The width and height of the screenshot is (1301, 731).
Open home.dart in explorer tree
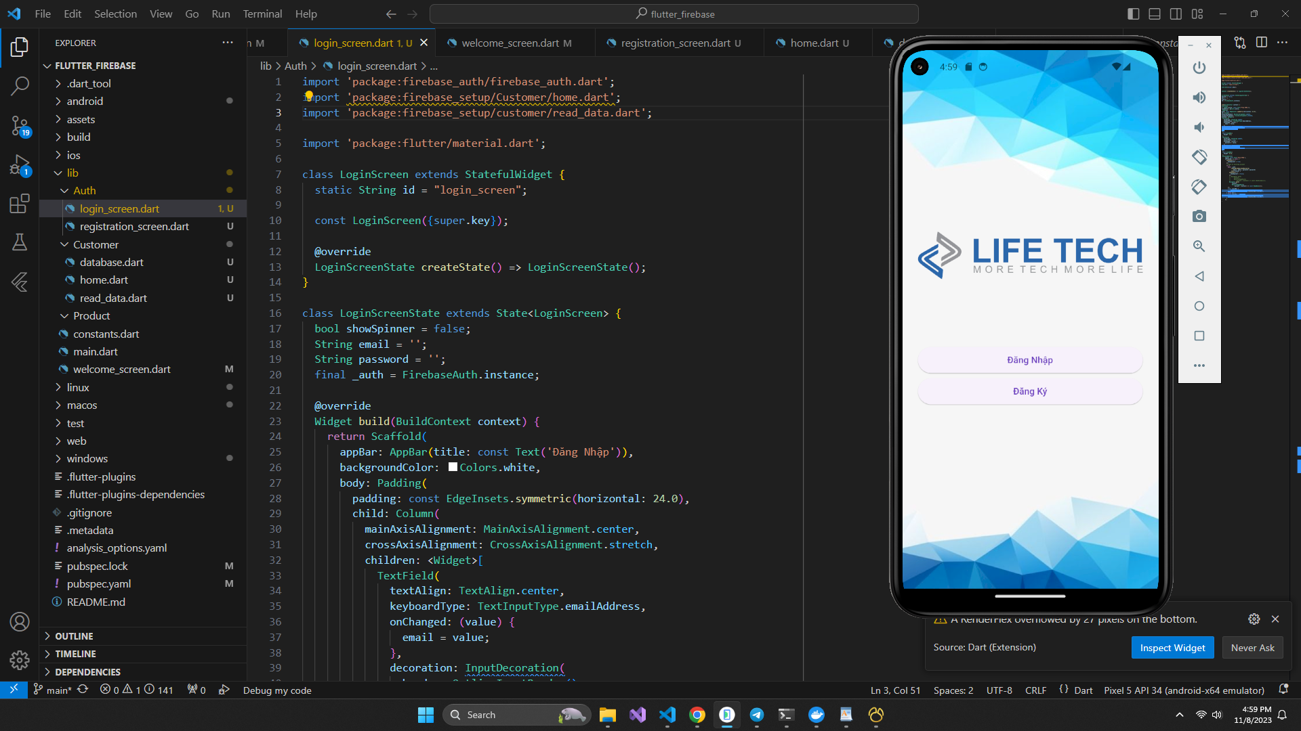click(x=104, y=280)
